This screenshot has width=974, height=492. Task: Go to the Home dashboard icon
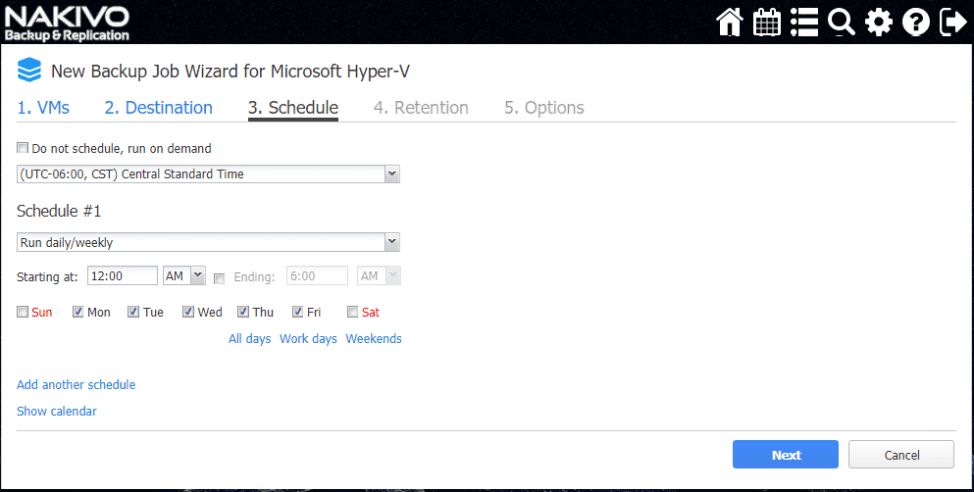(730, 22)
